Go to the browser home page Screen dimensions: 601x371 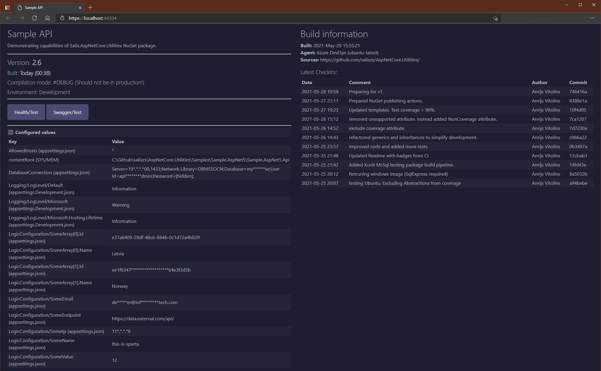point(48,18)
